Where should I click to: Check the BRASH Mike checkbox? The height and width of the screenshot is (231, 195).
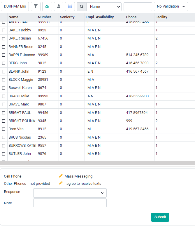[4, 96]
